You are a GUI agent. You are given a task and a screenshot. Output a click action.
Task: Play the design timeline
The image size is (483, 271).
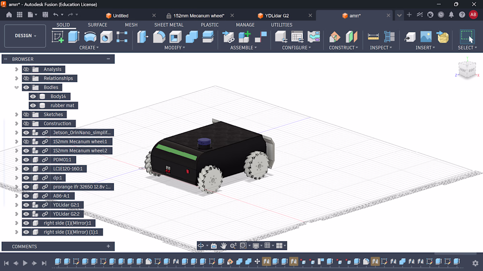25,263
